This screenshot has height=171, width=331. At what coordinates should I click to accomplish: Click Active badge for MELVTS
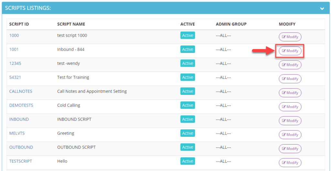click(x=188, y=133)
